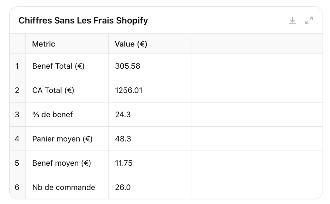Image resolution: width=330 pixels, height=204 pixels.
Task: Click the value 26.0 cell
Action: pos(123,187)
